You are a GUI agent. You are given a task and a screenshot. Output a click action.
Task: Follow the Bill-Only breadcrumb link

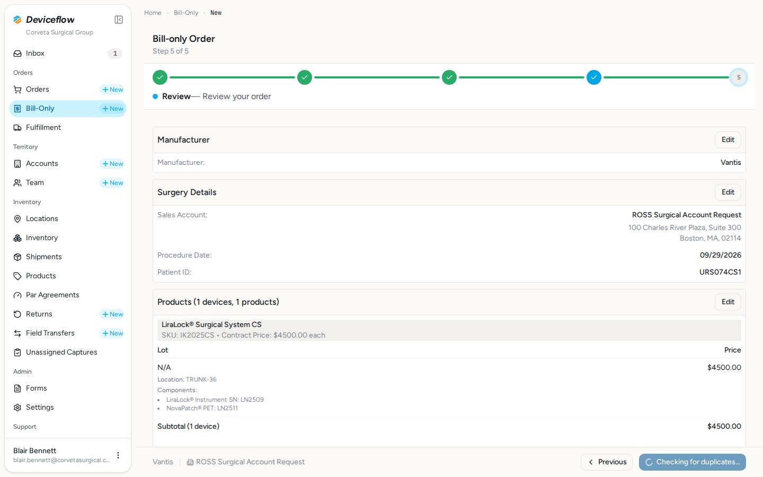coord(186,13)
